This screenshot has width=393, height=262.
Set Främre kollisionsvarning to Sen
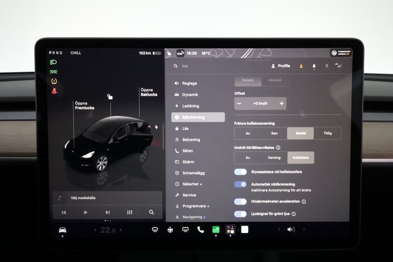click(x=274, y=133)
